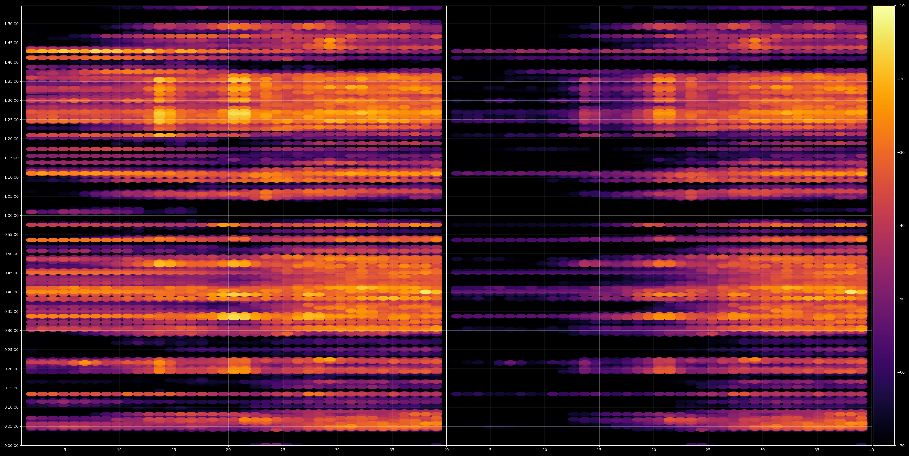Screen dimensions: 909x456
Task: Click the colorbar's −20 tick label
Action: (x=901, y=79)
